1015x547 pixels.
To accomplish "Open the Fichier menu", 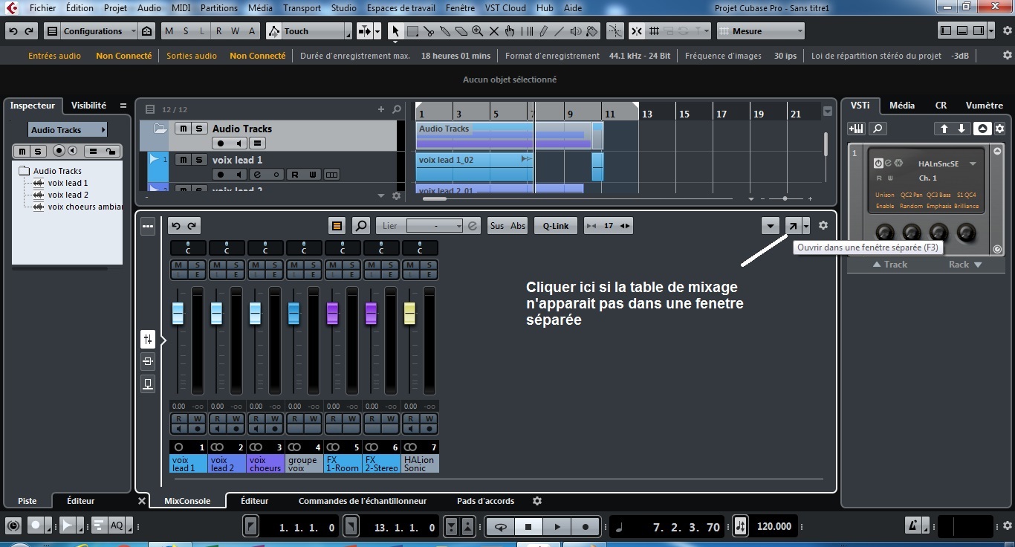I will (x=43, y=8).
